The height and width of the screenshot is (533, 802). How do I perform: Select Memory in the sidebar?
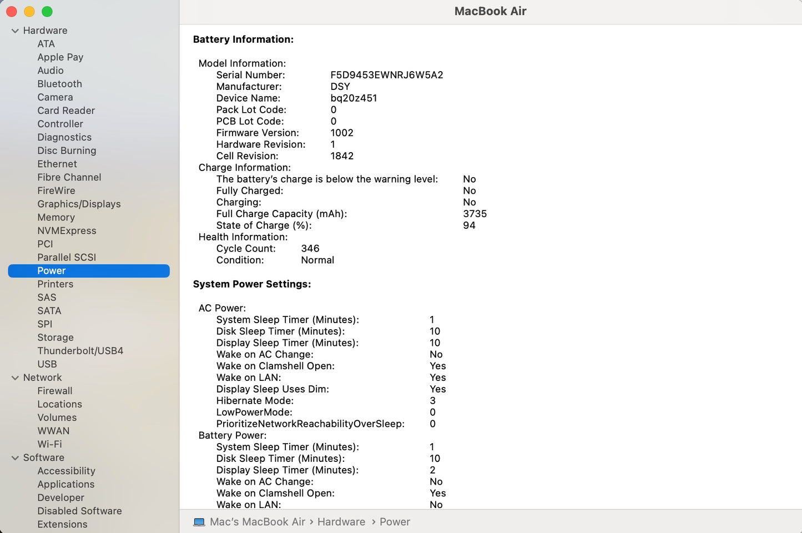point(56,217)
